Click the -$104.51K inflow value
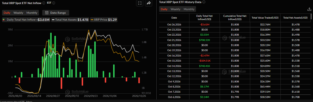313x102 pixels. pos(204,61)
